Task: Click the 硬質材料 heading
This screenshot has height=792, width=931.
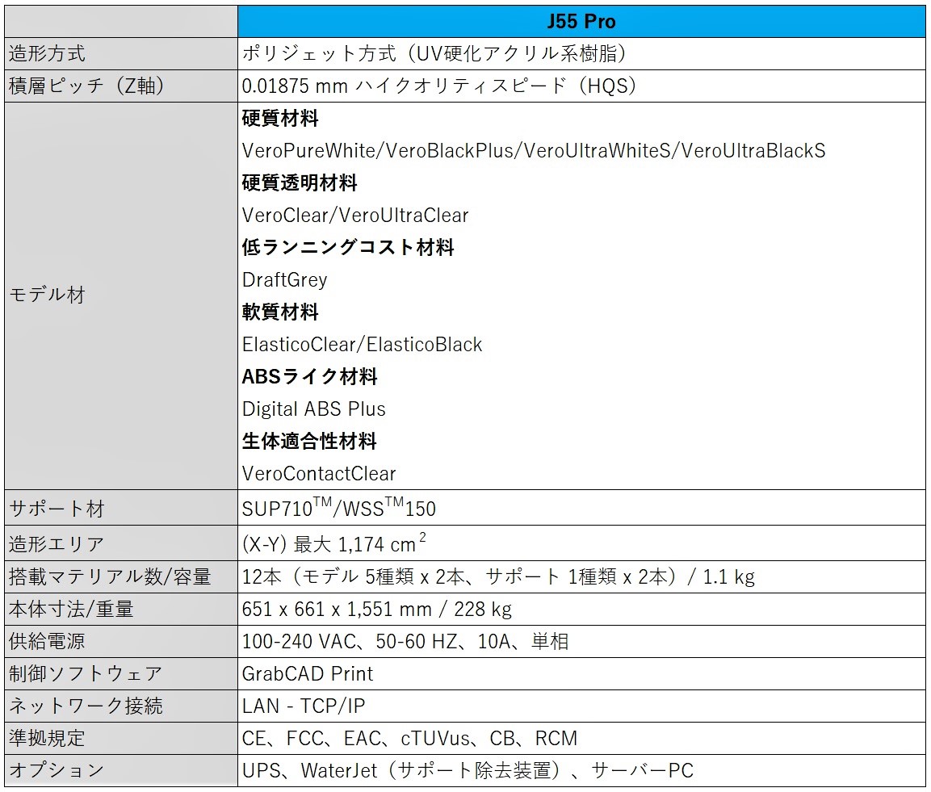Action: click(280, 119)
